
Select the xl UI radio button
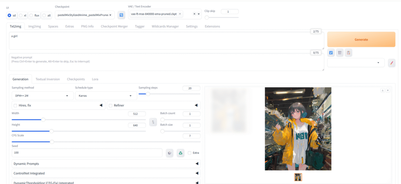pos(21,15)
